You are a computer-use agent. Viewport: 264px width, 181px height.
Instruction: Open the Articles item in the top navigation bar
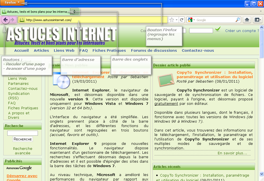(41, 50)
